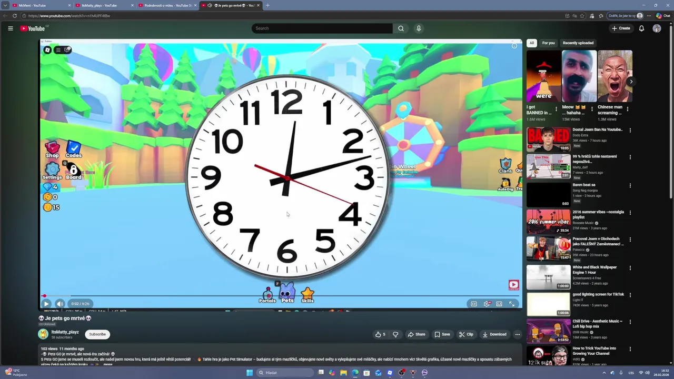The image size is (674, 379).
Task: Open options for 'Chill Drive' video
Action: click(x=630, y=322)
